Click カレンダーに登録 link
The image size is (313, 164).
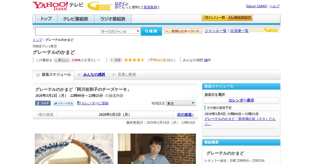[x=95, y=103]
